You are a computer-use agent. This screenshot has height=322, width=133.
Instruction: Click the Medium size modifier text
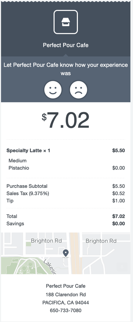click(18, 161)
